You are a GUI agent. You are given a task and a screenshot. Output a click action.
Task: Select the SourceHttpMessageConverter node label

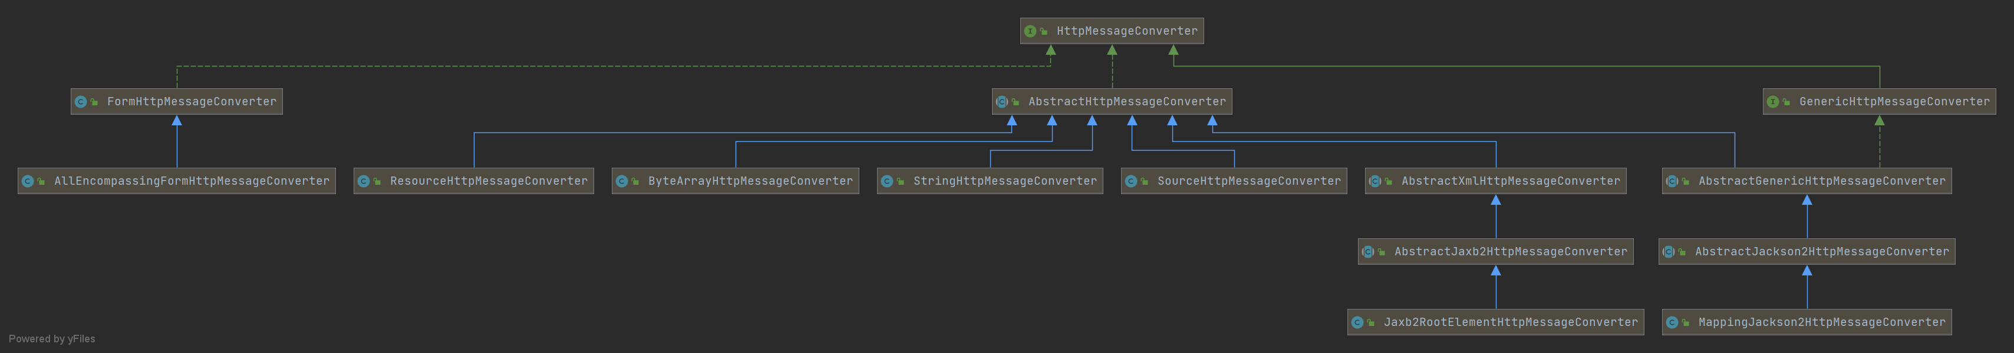point(1248,181)
